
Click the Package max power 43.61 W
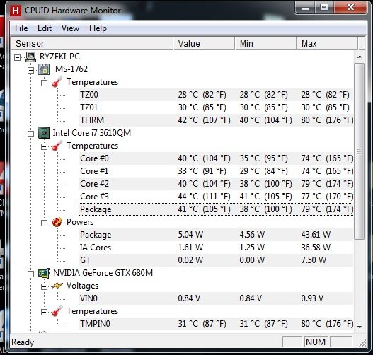point(316,235)
